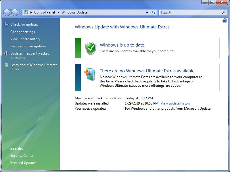The width and height of the screenshot is (230, 172).
Task: Select Windows Update breadcrumb in address bar
Action: [x=74, y=12]
